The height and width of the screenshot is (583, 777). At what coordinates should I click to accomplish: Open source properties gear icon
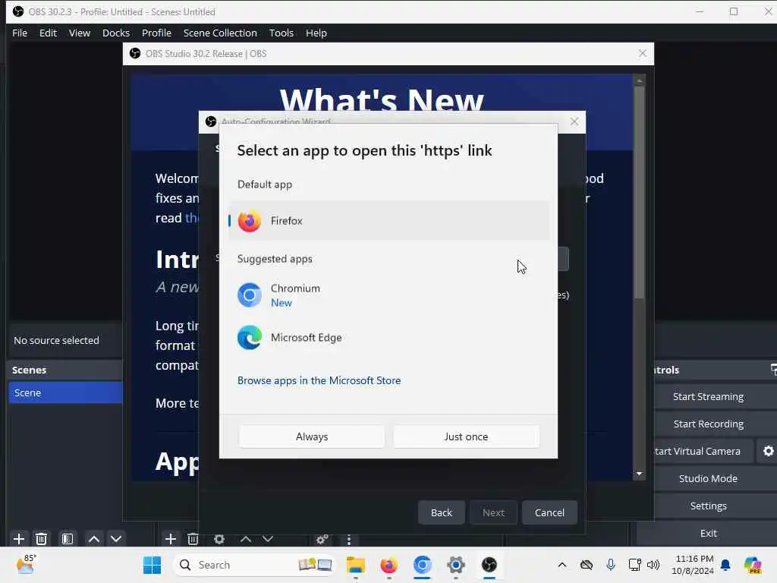click(219, 538)
